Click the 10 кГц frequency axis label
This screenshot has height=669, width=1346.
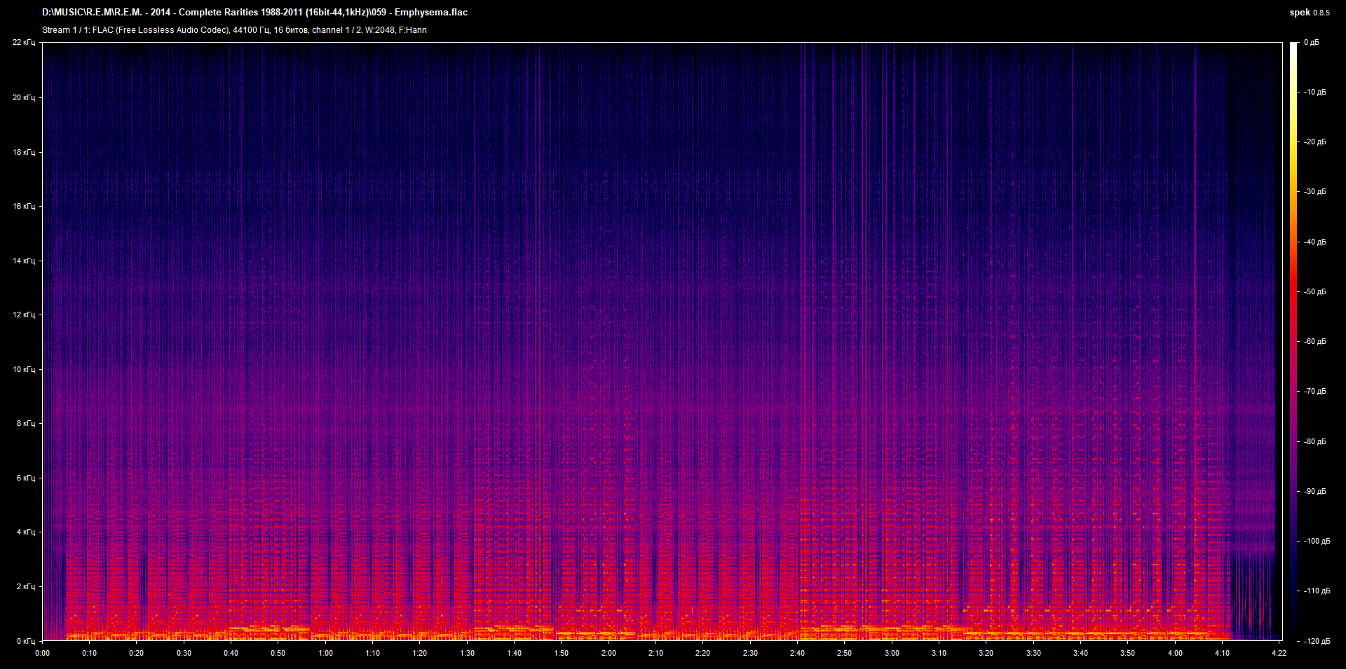coord(24,369)
